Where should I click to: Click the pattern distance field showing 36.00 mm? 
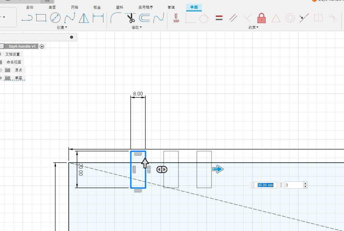click(265, 185)
